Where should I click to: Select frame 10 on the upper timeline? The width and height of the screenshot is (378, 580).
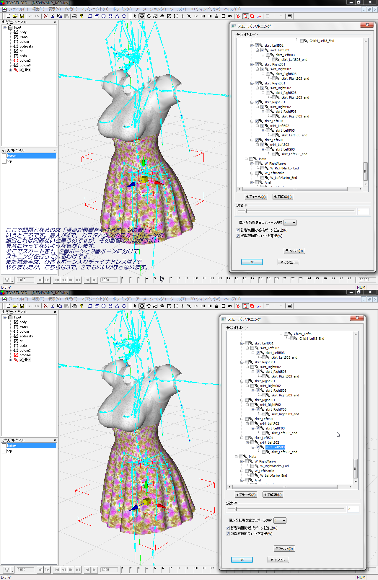[196, 279]
